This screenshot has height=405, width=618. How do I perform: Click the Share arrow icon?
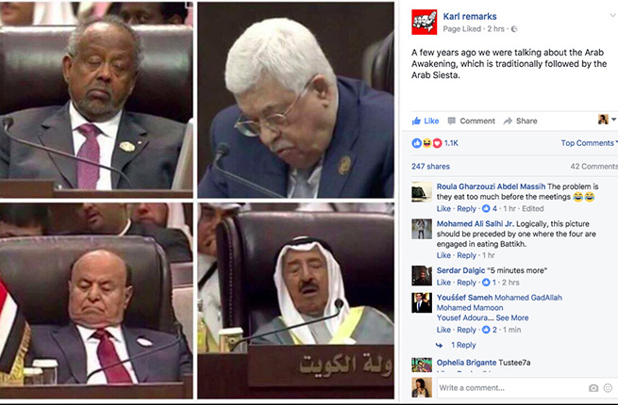(x=508, y=121)
